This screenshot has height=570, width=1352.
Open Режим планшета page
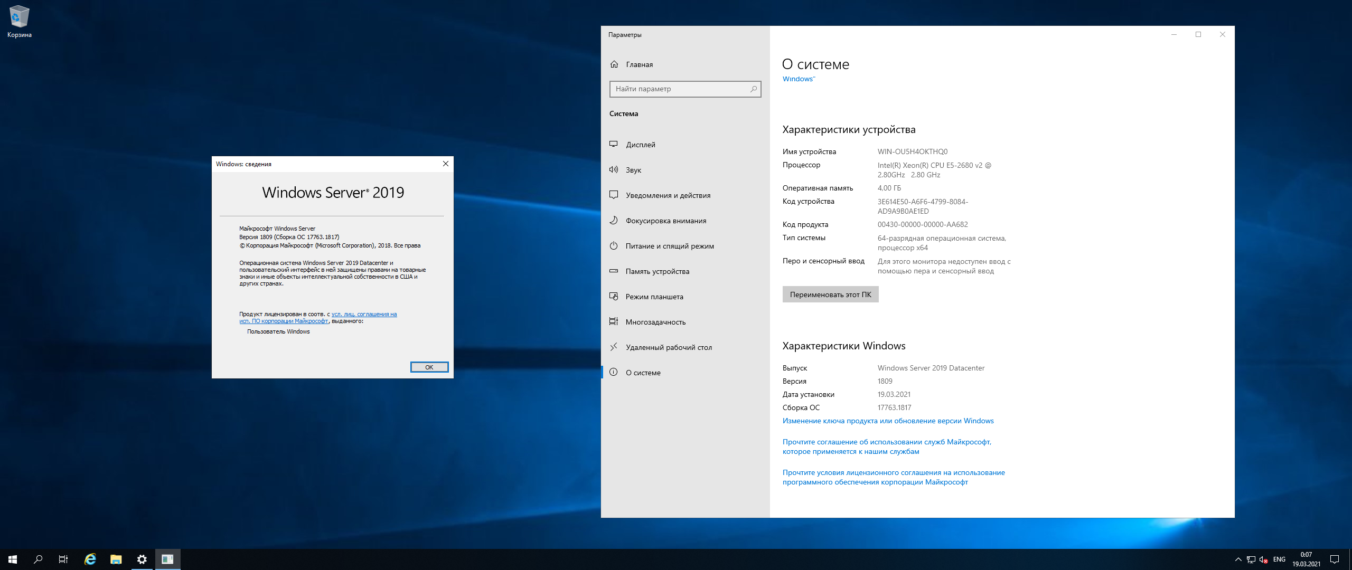coord(685,297)
